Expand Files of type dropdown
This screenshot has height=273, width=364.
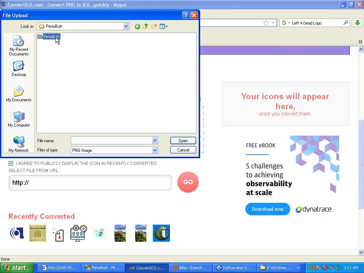pyautogui.click(x=155, y=150)
